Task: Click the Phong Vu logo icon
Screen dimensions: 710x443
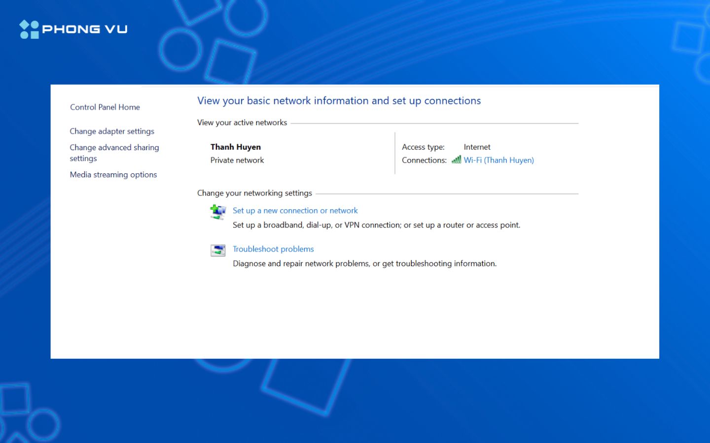Action: 28,29
